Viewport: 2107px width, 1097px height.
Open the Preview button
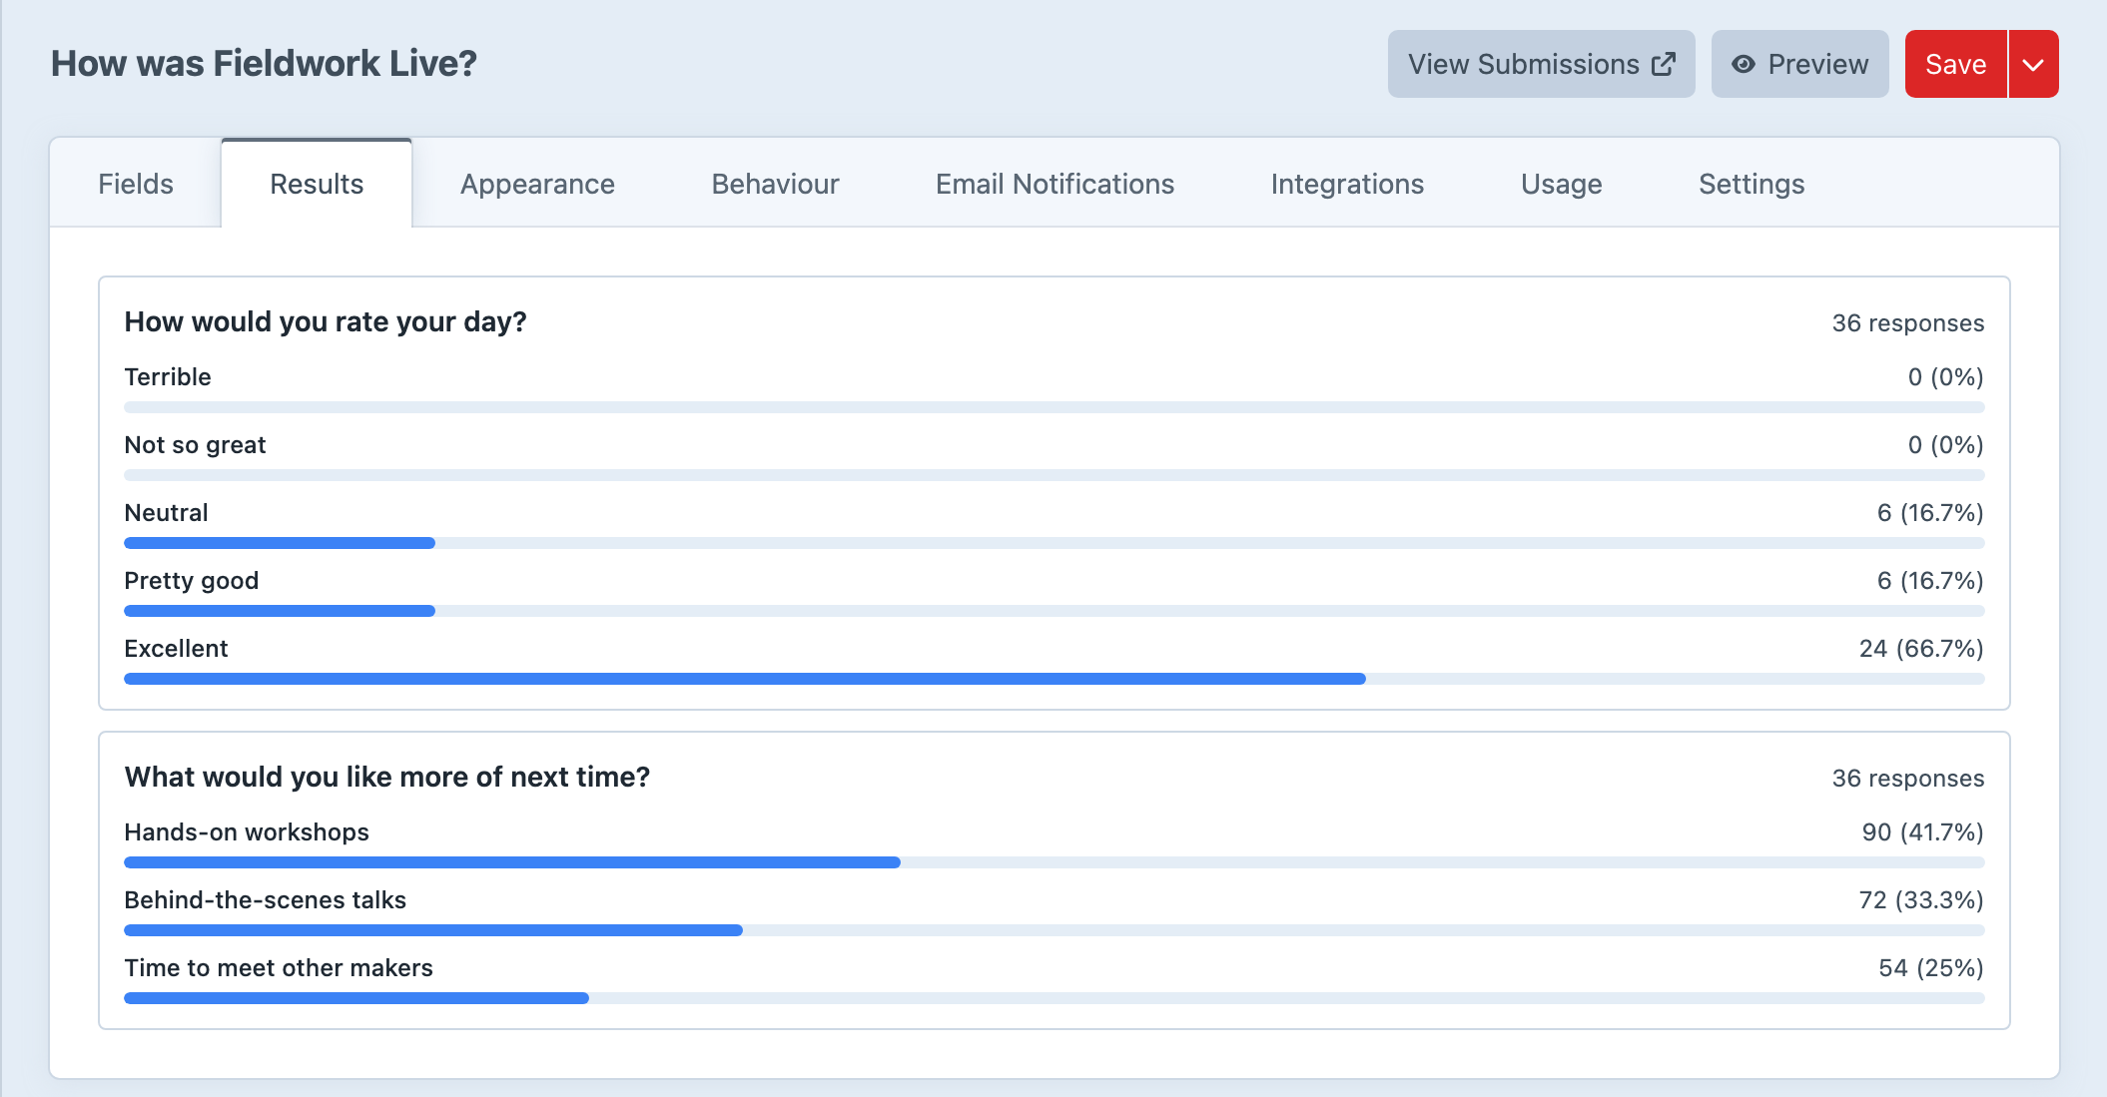[1799, 64]
